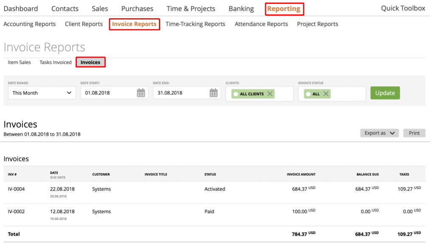Go to Accounting Reports section
435x250 pixels.
pos(29,24)
